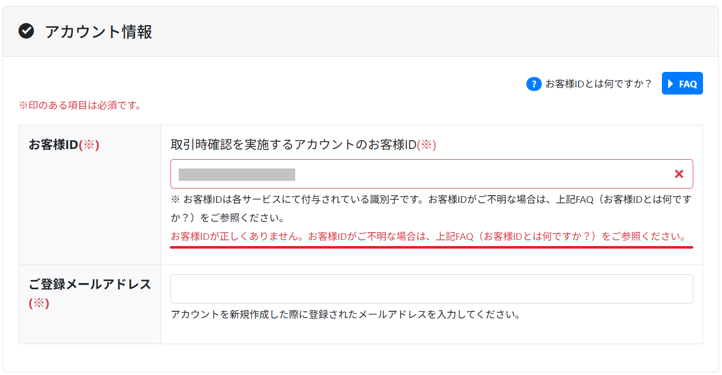Click the お客様IDとは何ですか？ text
Viewport: 722px width, 375px height.
coord(598,84)
